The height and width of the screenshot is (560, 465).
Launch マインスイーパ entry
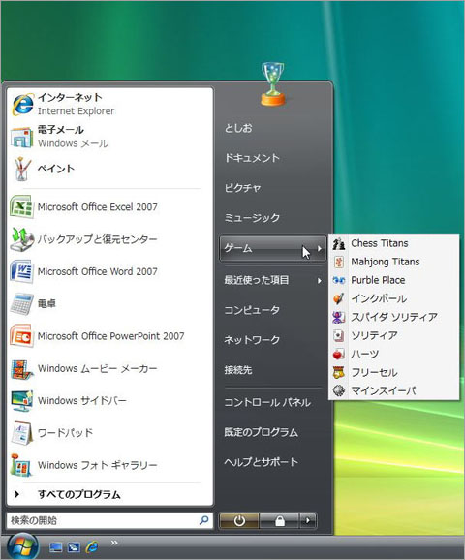pyautogui.click(x=393, y=390)
